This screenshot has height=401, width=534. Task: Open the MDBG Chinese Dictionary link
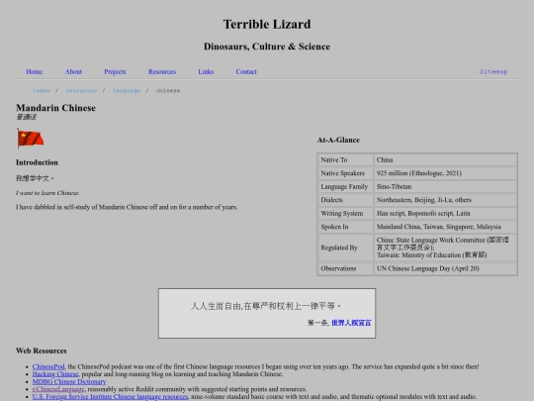pos(69,381)
